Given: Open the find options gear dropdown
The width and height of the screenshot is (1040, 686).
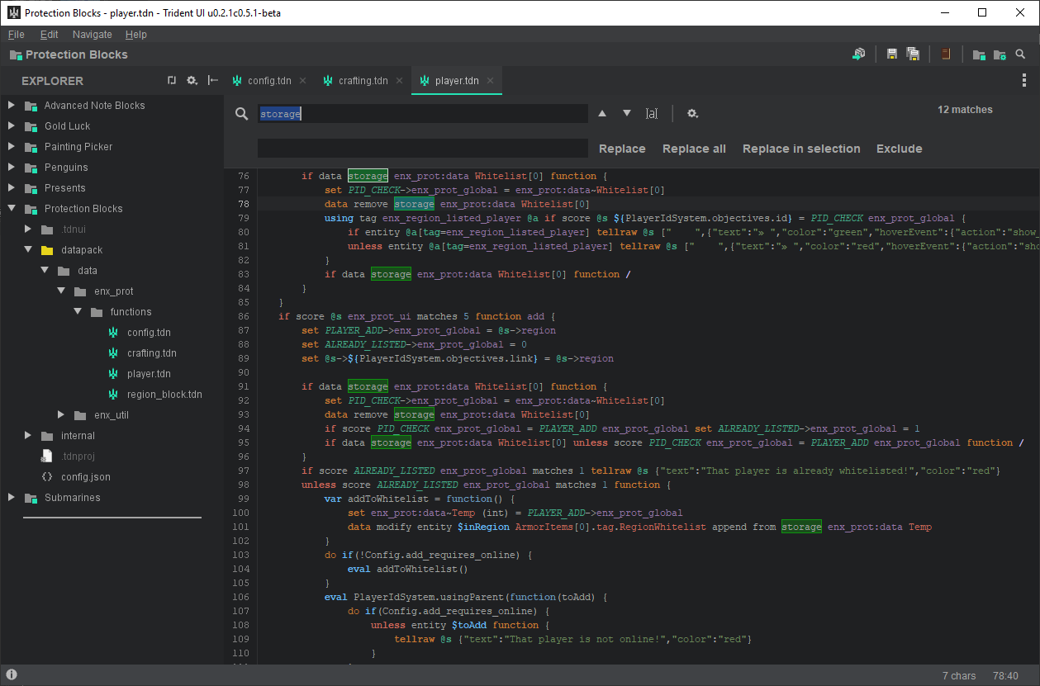Looking at the screenshot, I should click(693, 113).
